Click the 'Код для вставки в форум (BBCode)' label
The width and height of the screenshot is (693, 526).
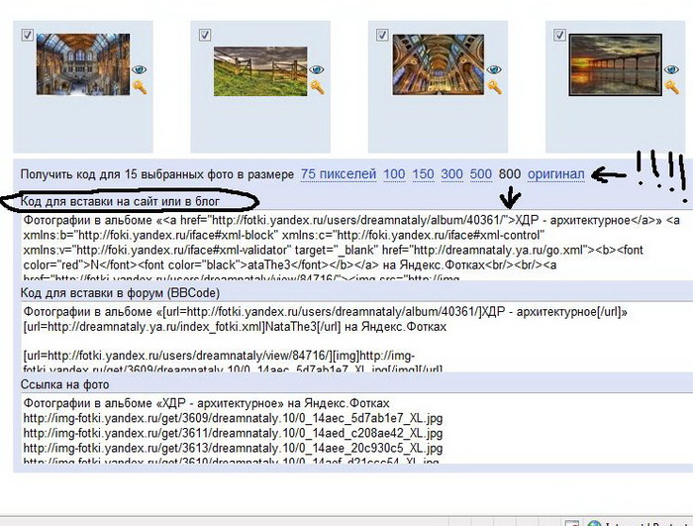pyautogui.click(x=120, y=293)
